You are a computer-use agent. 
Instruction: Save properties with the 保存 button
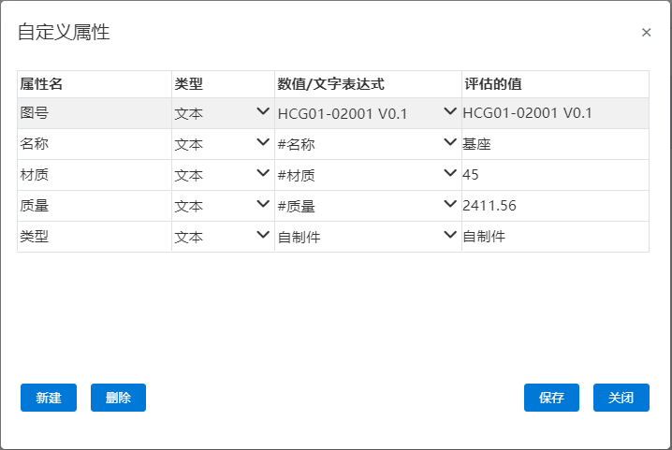point(551,398)
